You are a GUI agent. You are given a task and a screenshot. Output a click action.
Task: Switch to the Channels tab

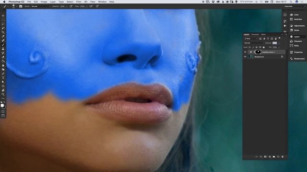255,34
